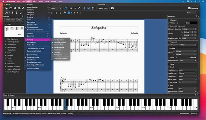The width and height of the screenshot is (206, 120).
Task: Toggle Playback Controls toolbar checkmark
Action: (x=52, y=42)
